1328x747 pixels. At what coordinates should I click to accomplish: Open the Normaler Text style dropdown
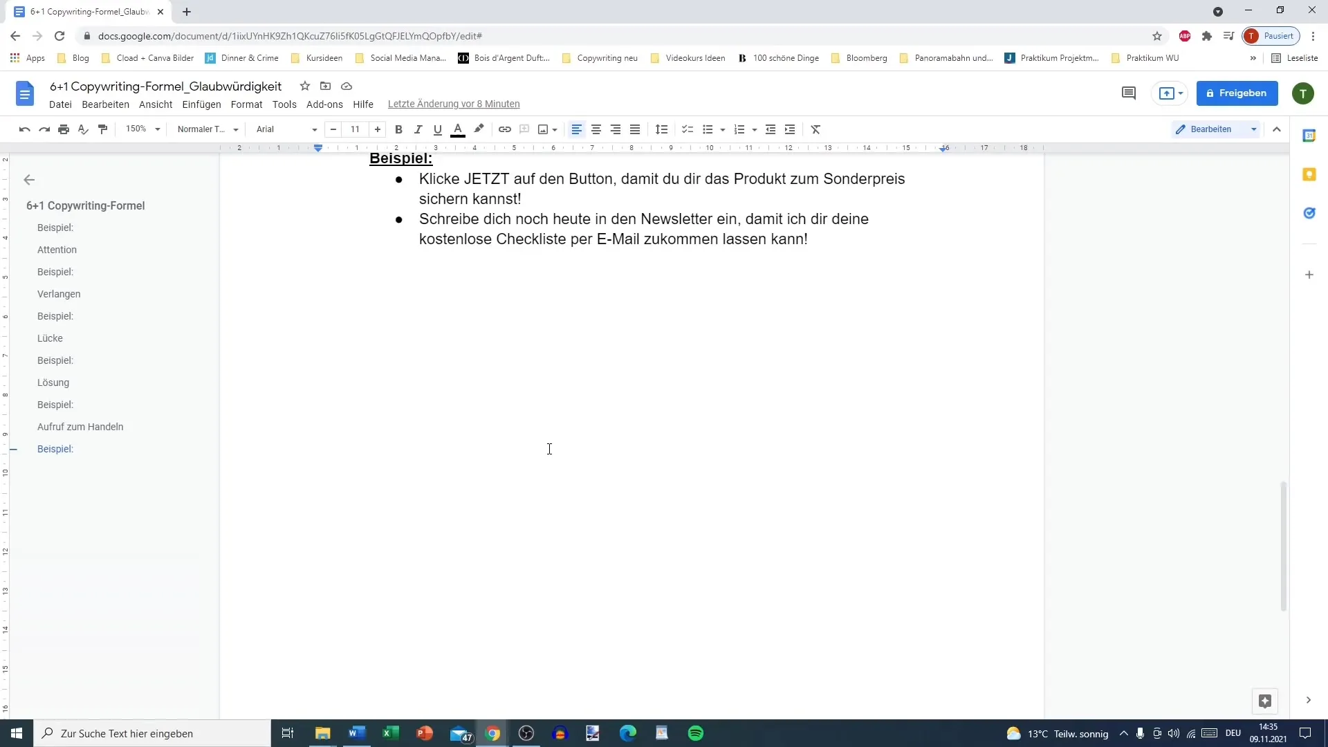click(207, 129)
